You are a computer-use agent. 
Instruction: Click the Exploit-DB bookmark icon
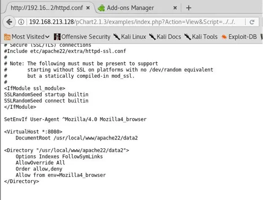224,37
